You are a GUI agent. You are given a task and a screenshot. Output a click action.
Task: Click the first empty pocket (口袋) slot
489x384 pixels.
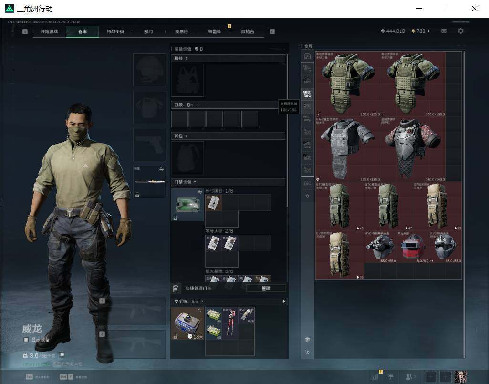180,119
